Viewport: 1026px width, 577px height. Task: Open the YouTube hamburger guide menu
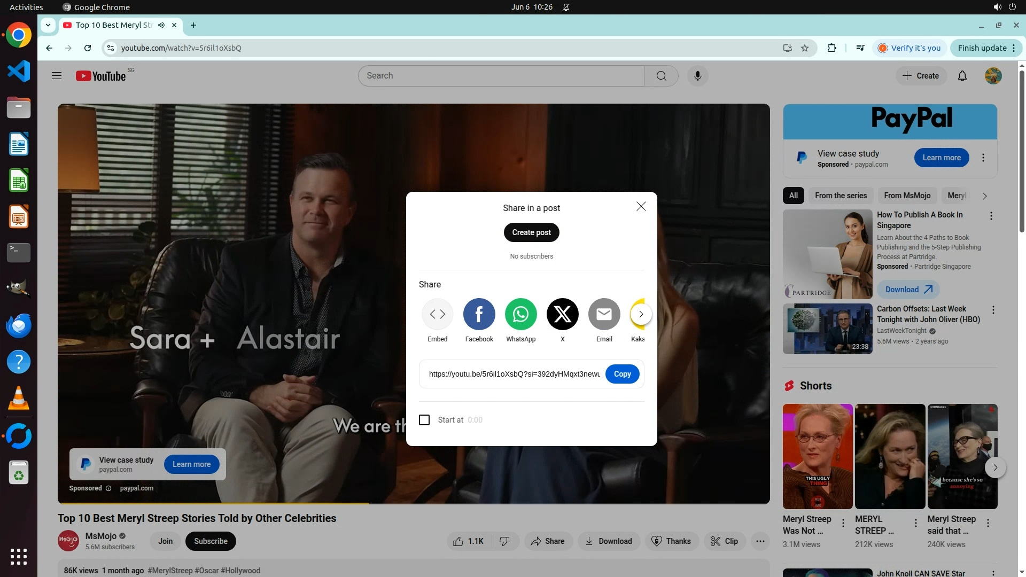pyautogui.click(x=57, y=76)
